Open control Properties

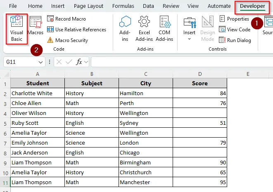[234, 19]
